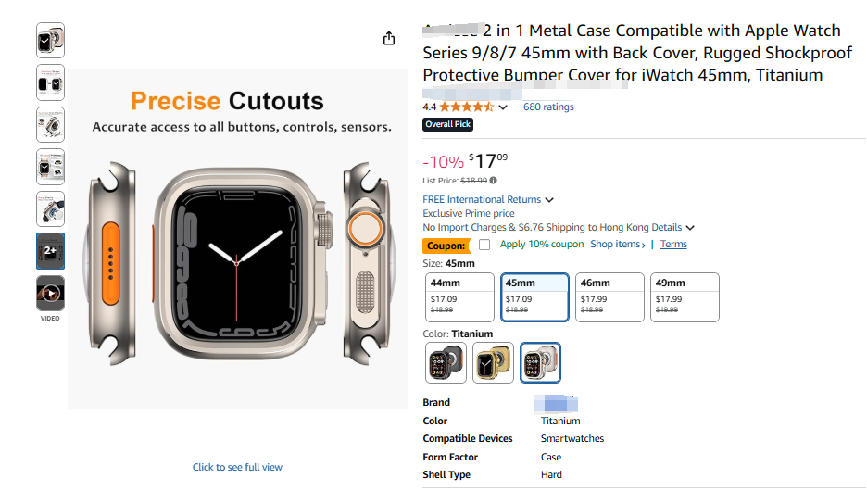
Task: Select the first product thumbnail image
Action: click(x=50, y=41)
